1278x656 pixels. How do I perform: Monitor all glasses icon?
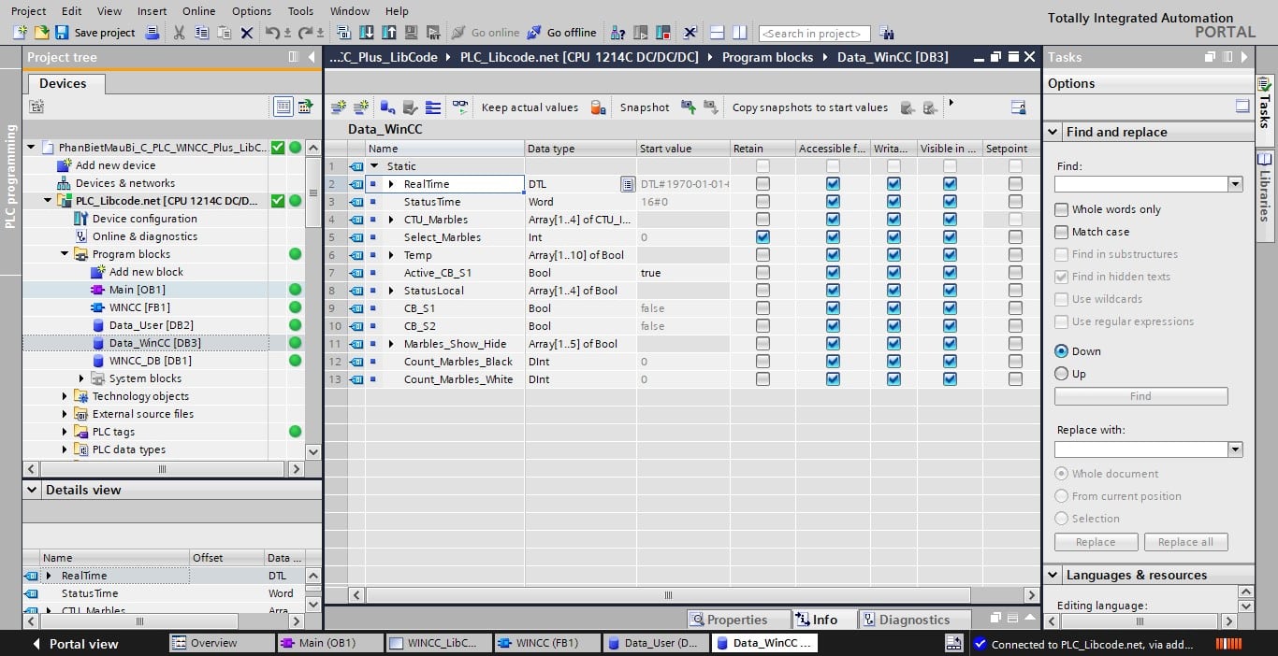click(460, 107)
